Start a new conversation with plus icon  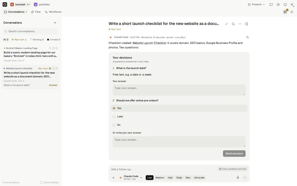pyautogui.click(x=55, y=23)
